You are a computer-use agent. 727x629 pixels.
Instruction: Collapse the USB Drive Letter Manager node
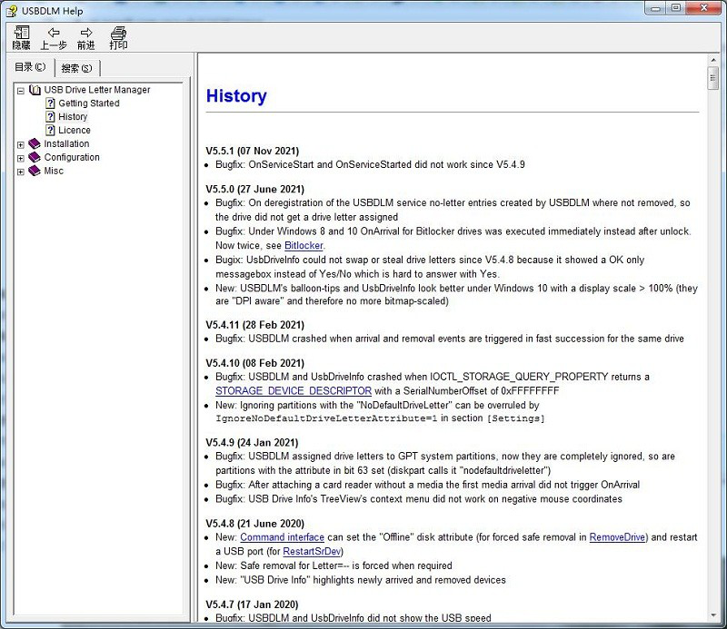20,91
